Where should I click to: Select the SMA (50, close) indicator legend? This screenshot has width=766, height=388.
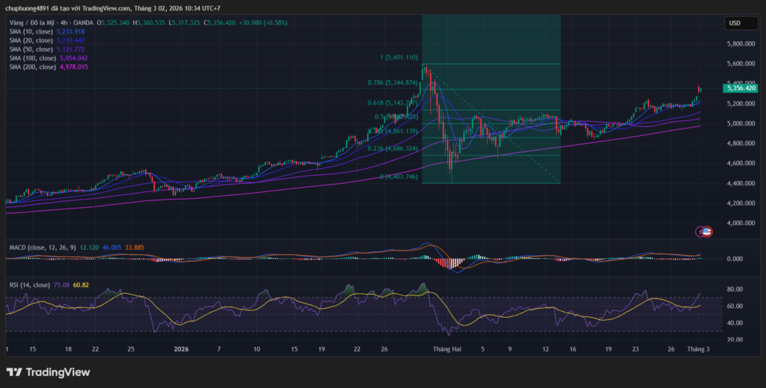(29, 49)
